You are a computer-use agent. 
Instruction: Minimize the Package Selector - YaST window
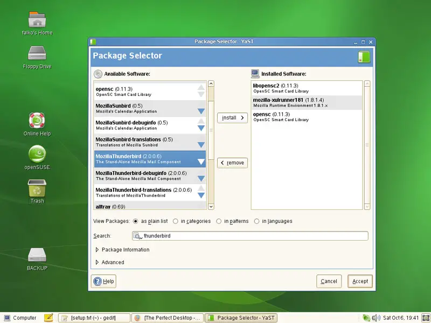click(x=356, y=42)
